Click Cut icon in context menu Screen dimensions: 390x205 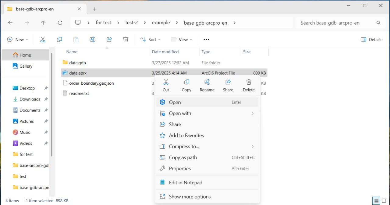click(x=166, y=82)
